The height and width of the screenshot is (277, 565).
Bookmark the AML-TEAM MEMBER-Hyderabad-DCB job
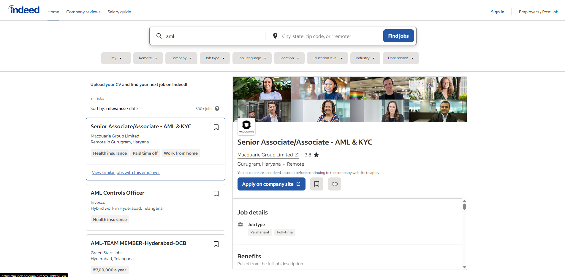(216, 244)
